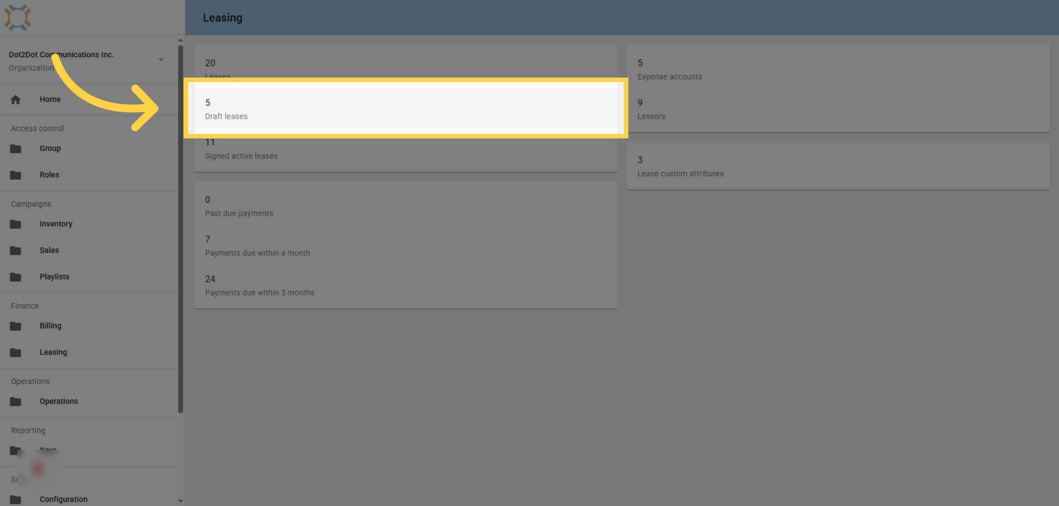Image resolution: width=1059 pixels, height=506 pixels.
Task: Click the Reporting section label
Action: coord(28,430)
